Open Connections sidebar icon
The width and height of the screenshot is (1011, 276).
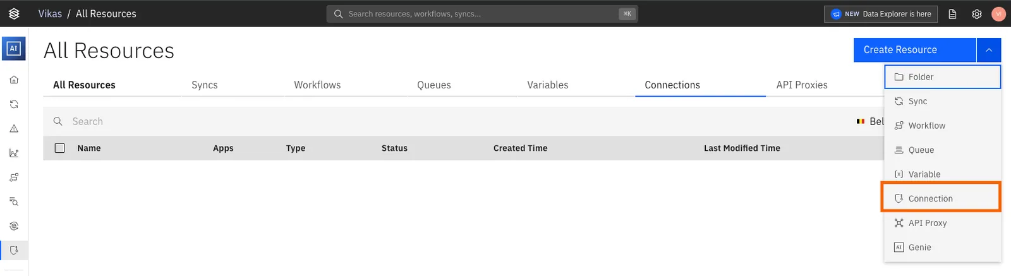pyautogui.click(x=14, y=250)
